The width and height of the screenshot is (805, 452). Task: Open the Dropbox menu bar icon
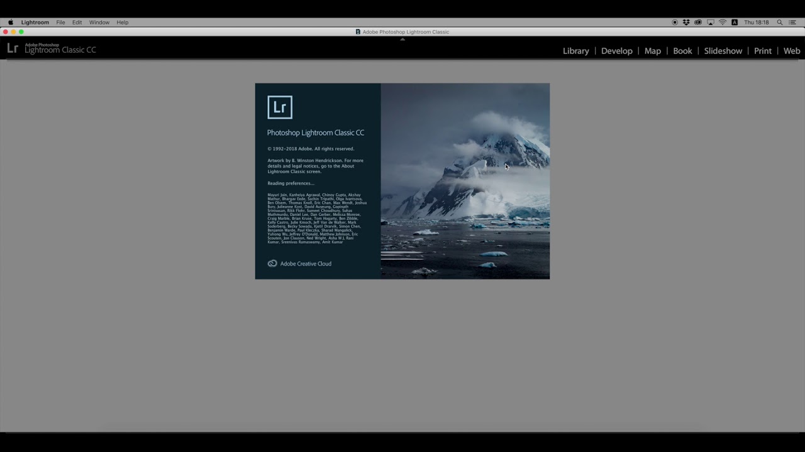click(x=686, y=22)
